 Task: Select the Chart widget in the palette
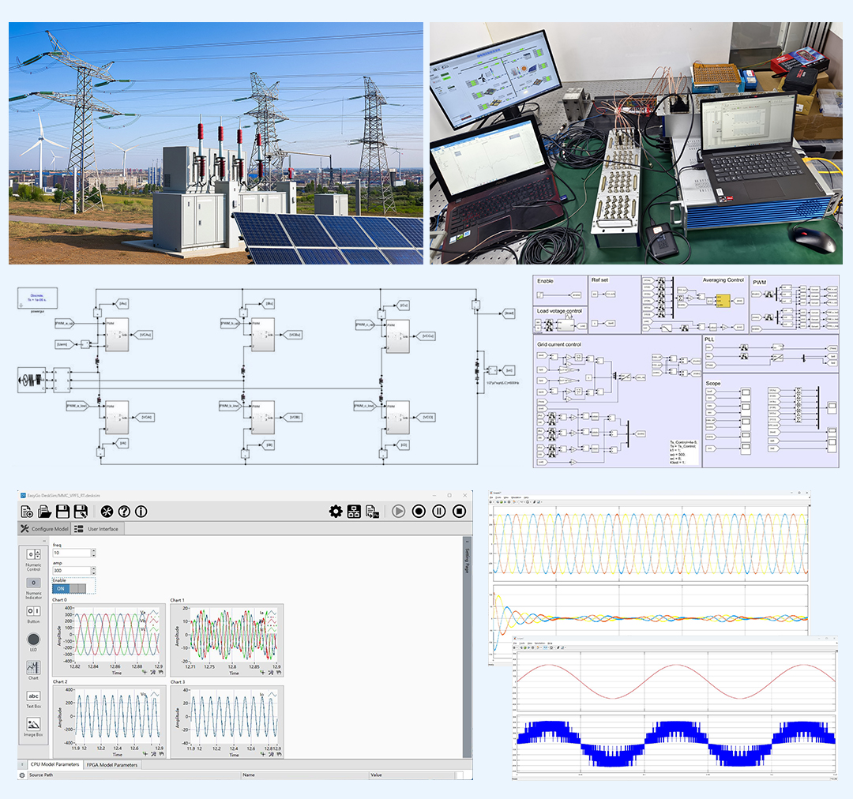pos(33,670)
